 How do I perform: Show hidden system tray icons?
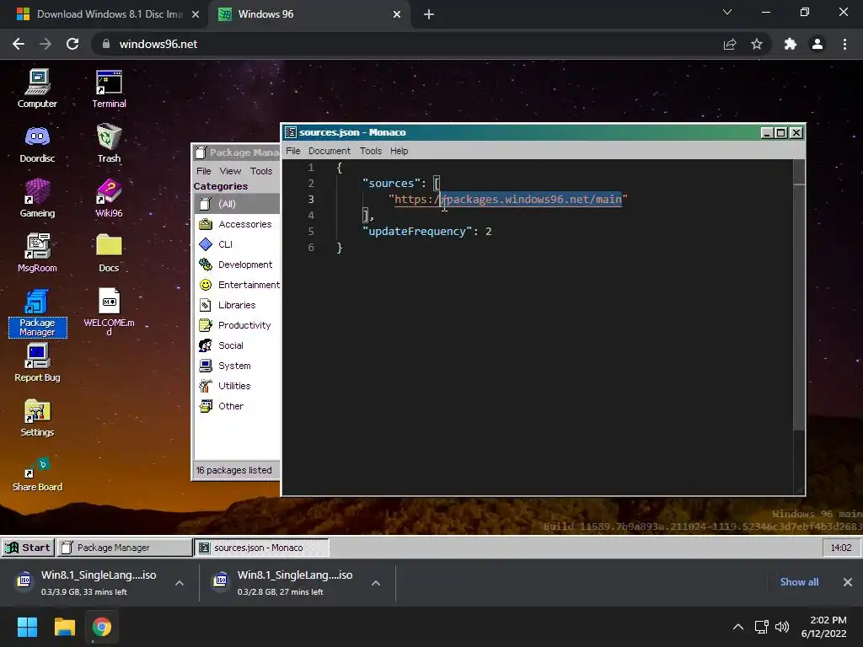coord(738,627)
